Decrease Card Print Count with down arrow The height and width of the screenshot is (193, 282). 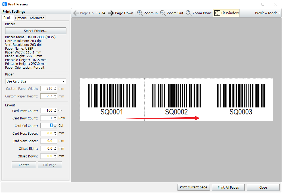coord(55,112)
